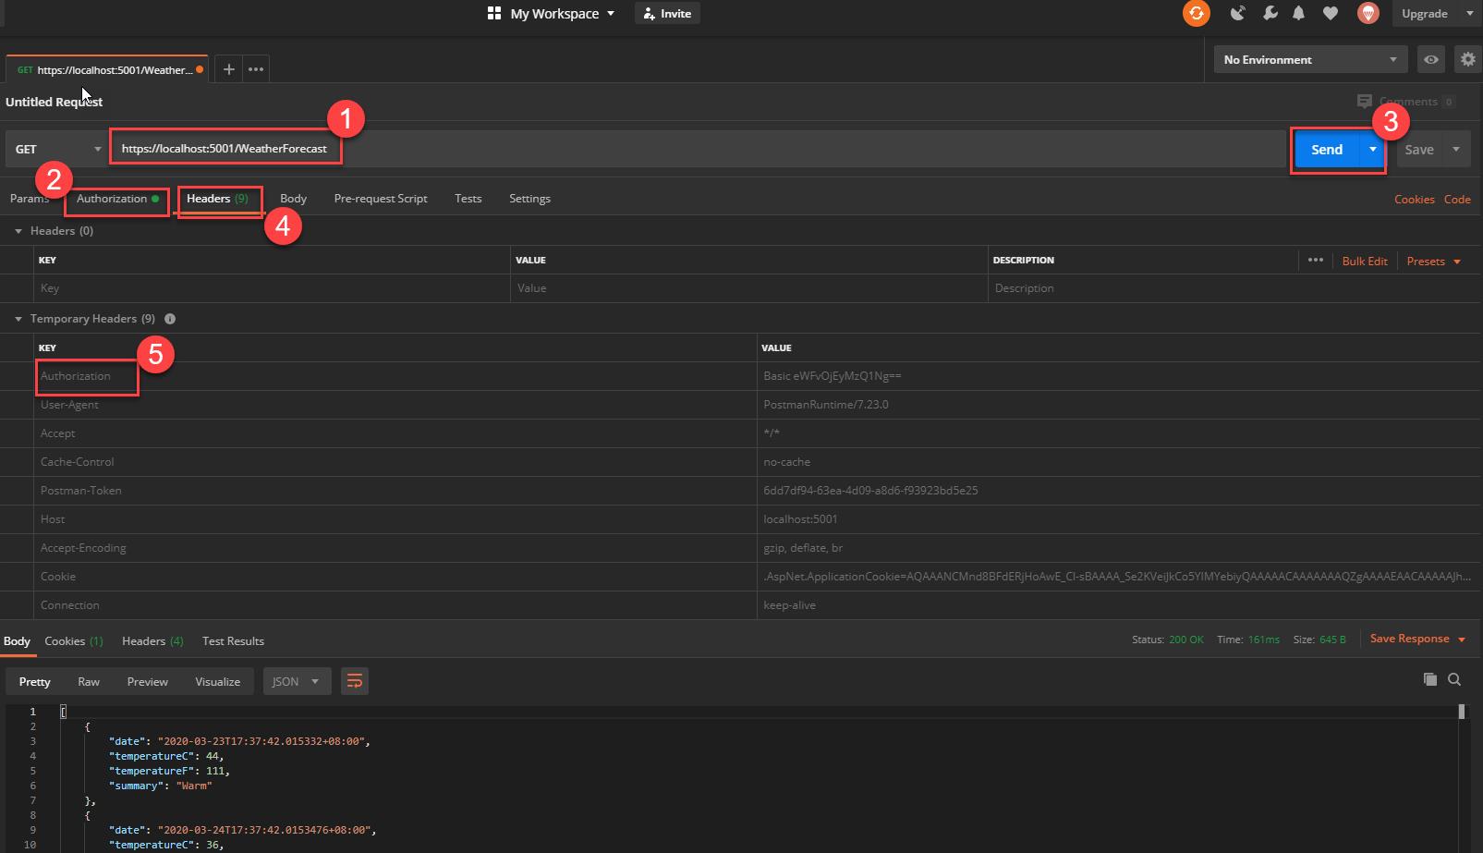The image size is (1483, 853).
Task: Open search in the response viewer
Action: [1453, 680]
